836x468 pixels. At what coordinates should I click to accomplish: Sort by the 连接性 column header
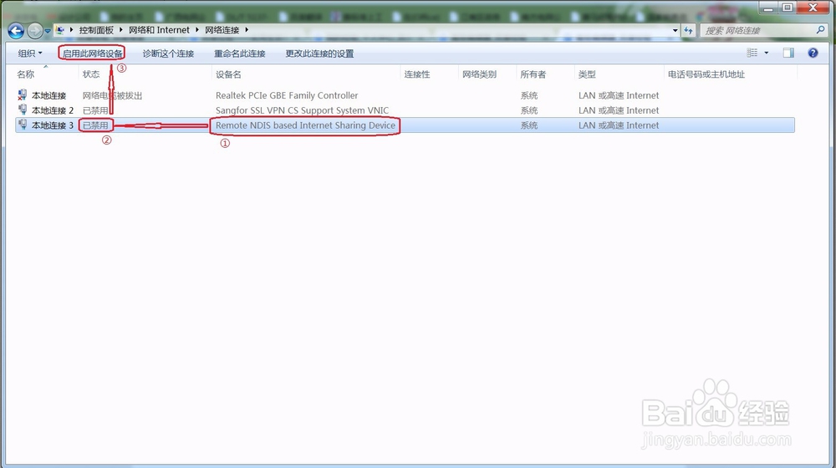point(417,74)
